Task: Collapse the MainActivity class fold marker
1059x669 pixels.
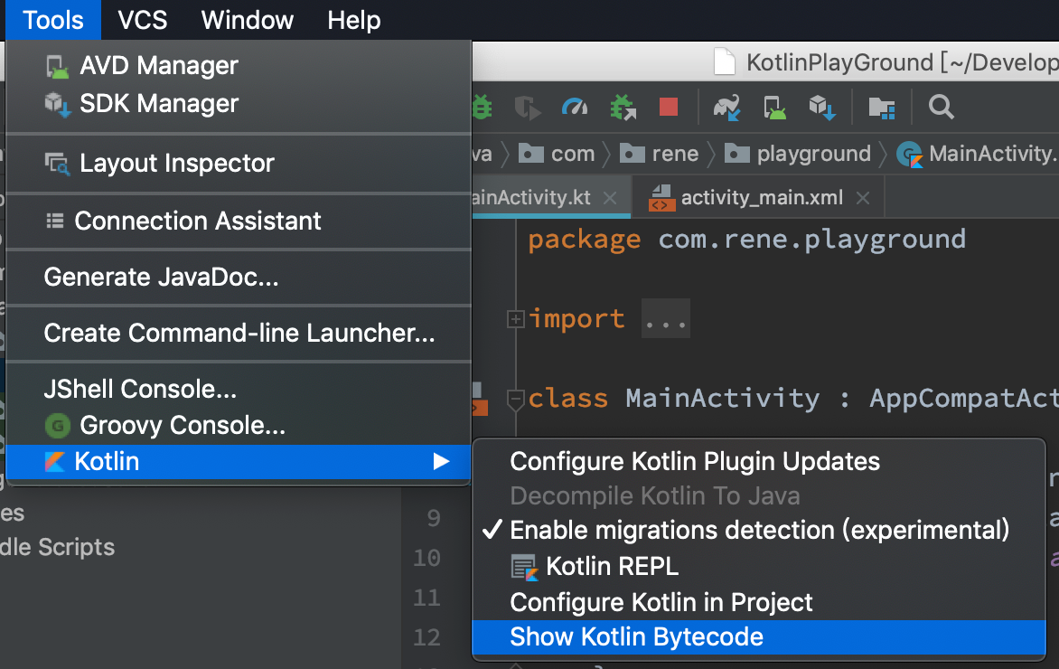Action: [x=516, y=398]
